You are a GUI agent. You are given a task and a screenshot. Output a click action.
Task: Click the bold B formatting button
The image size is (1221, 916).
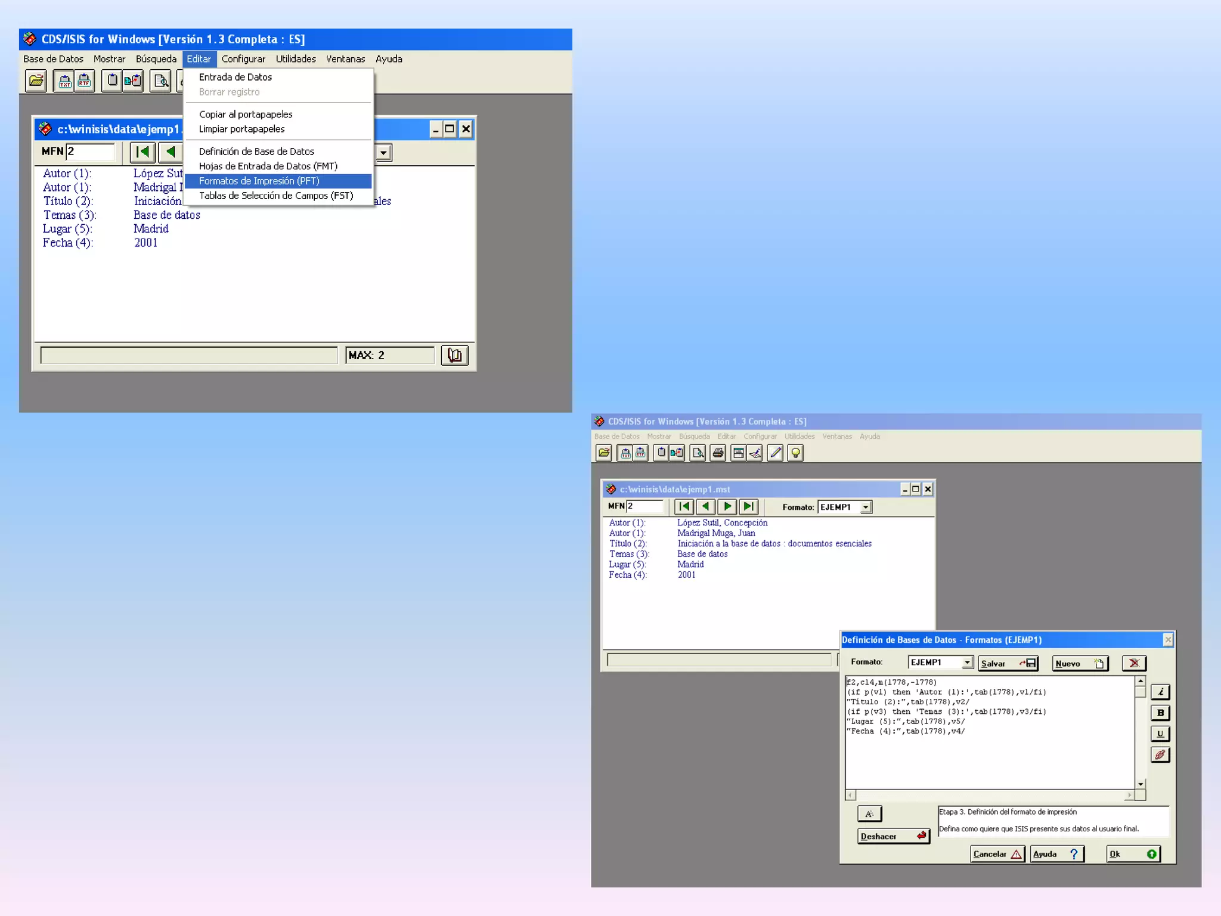tap(1160, 713)
